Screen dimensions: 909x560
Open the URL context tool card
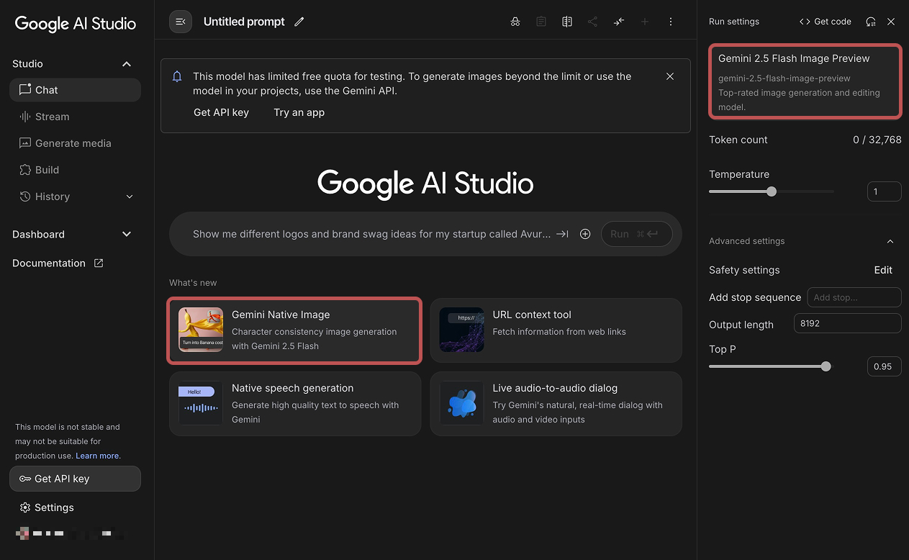pyautogui.click(x=556, y=330)
